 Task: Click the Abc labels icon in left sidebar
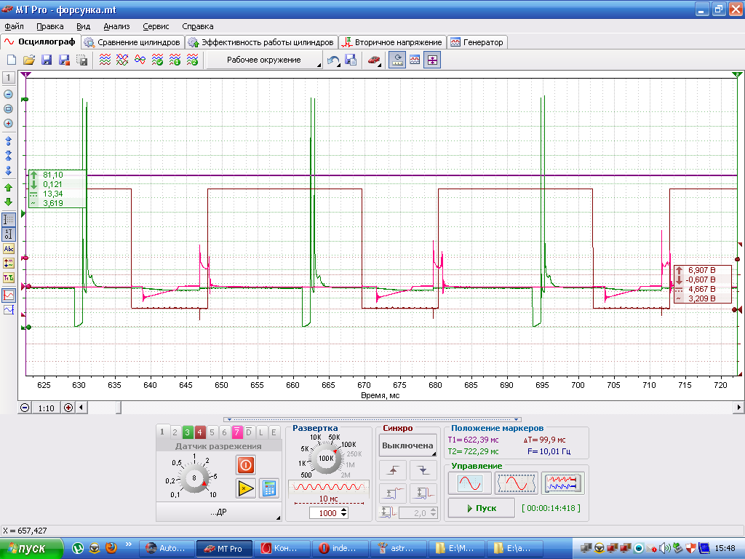[x=9, y=249]
